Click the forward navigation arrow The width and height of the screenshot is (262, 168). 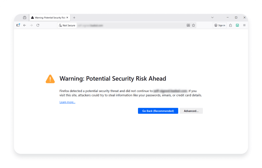(31, 25)
